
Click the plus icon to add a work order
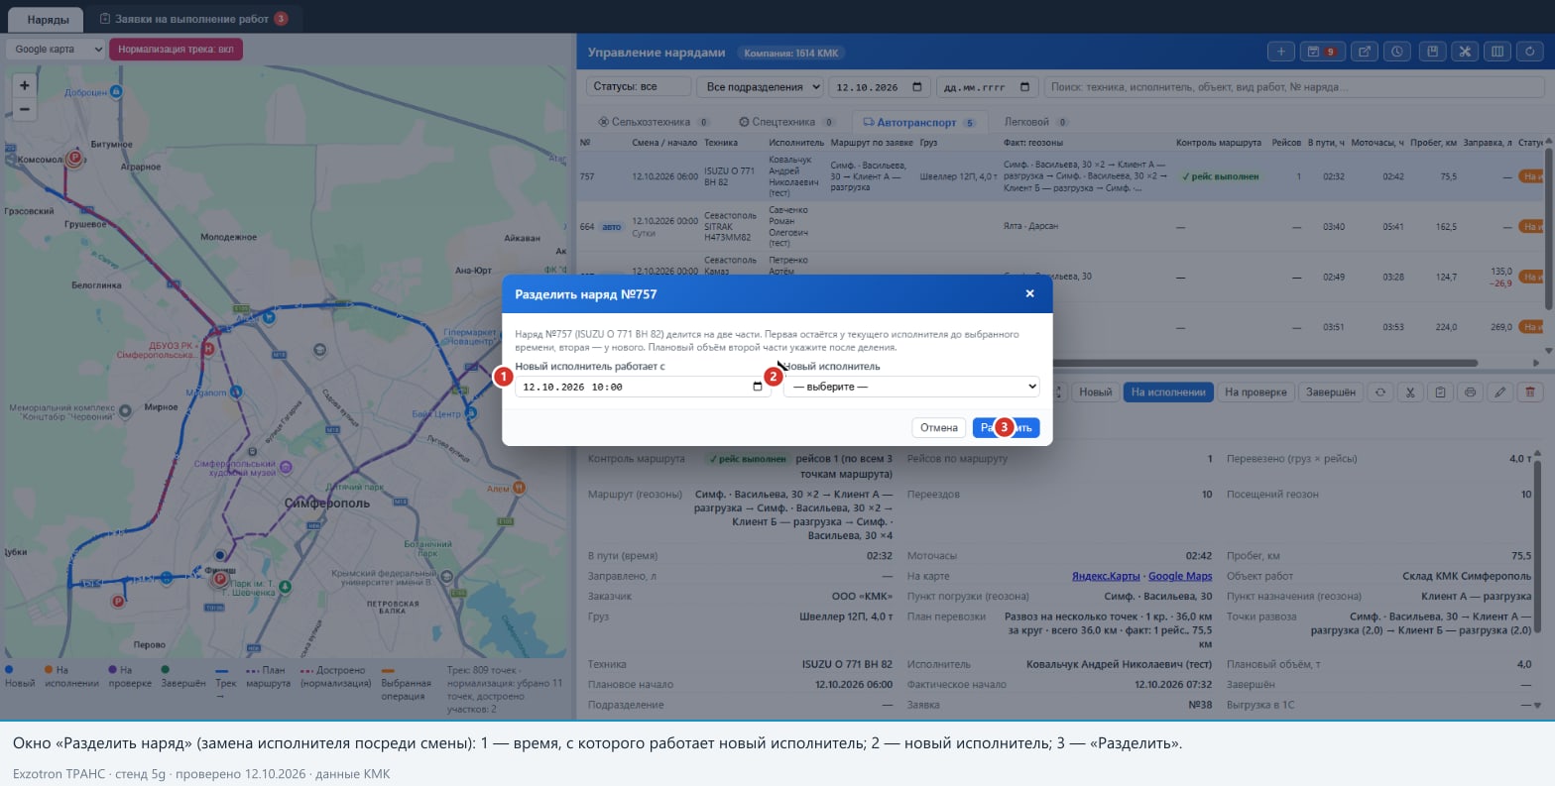(1280, 52)
